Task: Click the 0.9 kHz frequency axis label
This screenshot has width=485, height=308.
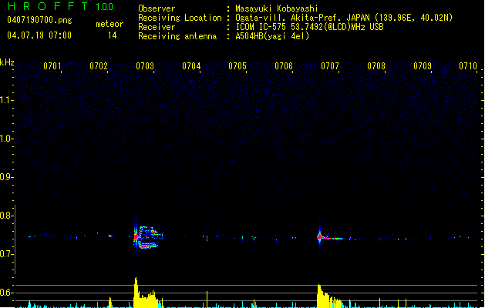Action: click(x=6, y=177)
